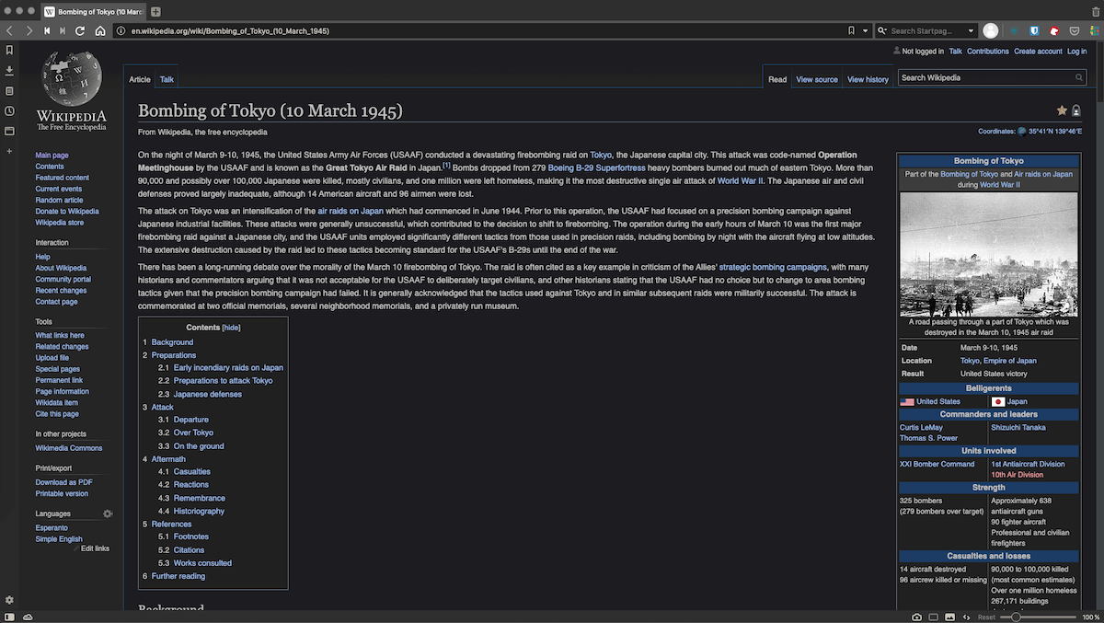Select the Article tab

140,79
